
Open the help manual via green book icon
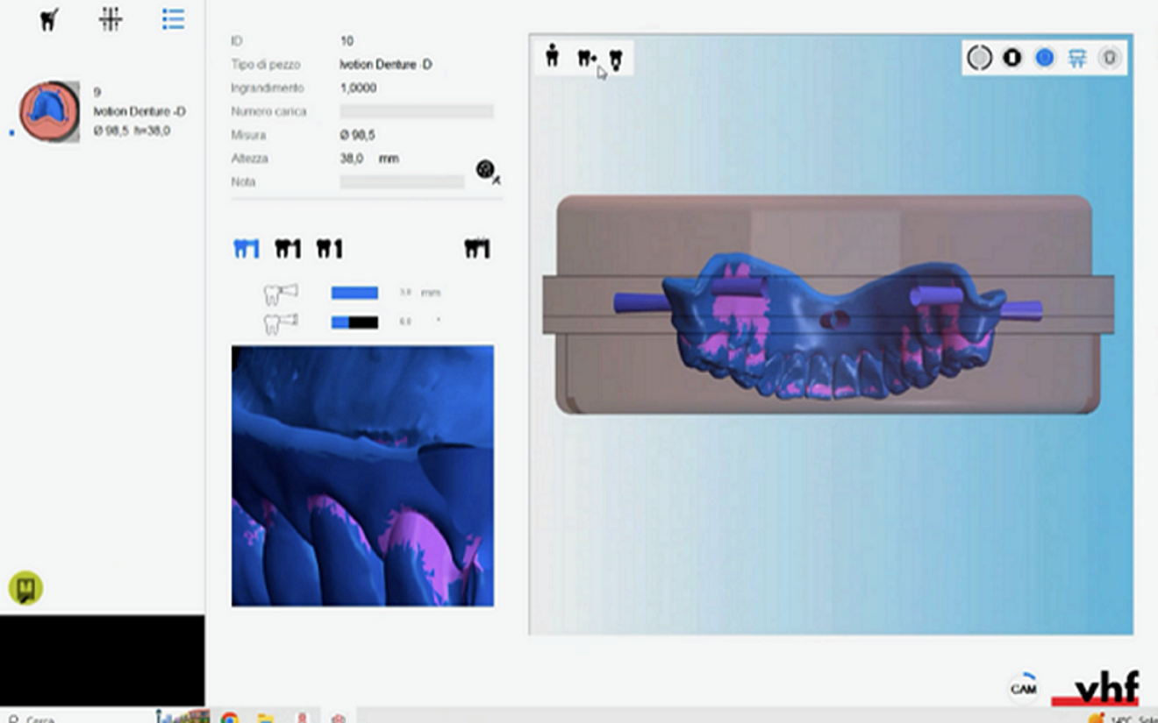(x=24, y=589)
